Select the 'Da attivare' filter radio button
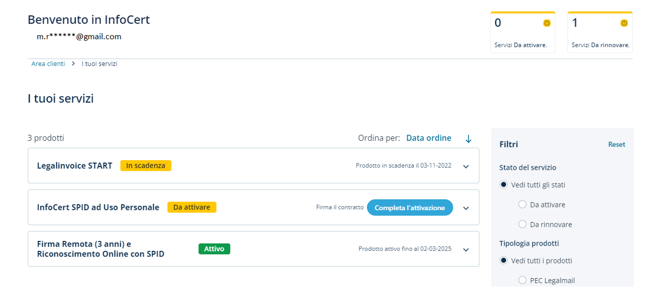The image size is (670, 287). click(x=522, y=205)
